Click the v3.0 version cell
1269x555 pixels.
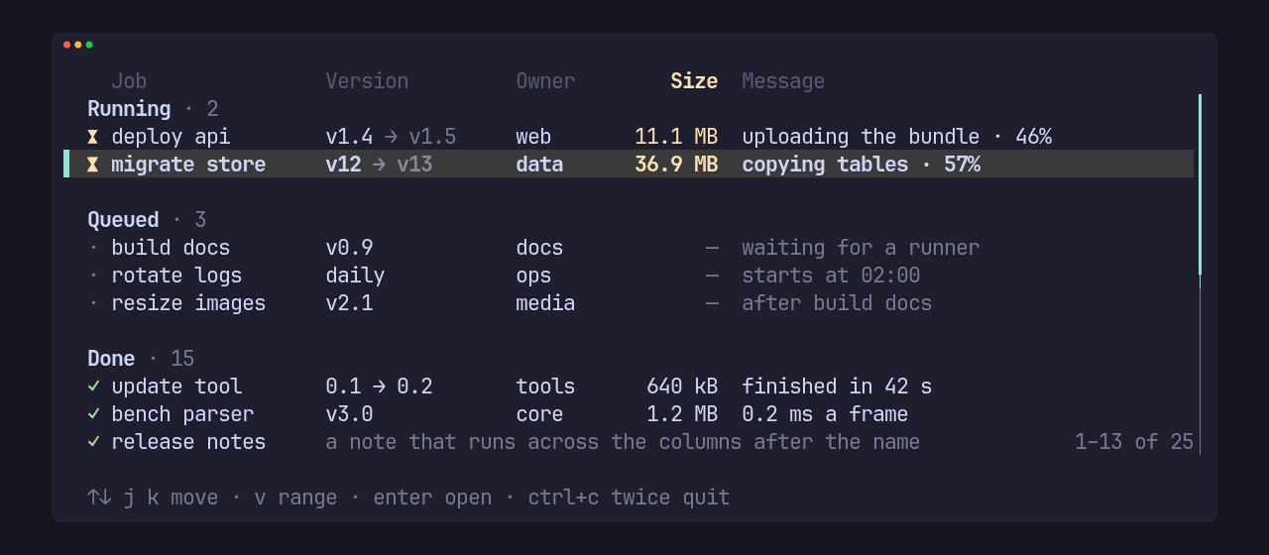[x=349, y=414]
